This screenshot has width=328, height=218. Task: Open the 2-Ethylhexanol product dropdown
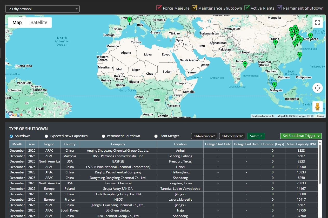point(42,9)
